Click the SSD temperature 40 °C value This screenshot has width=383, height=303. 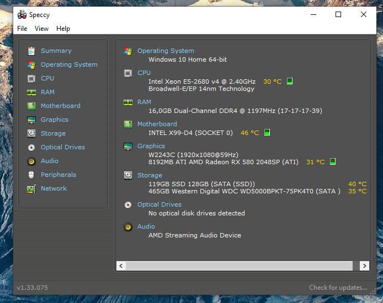358,184
